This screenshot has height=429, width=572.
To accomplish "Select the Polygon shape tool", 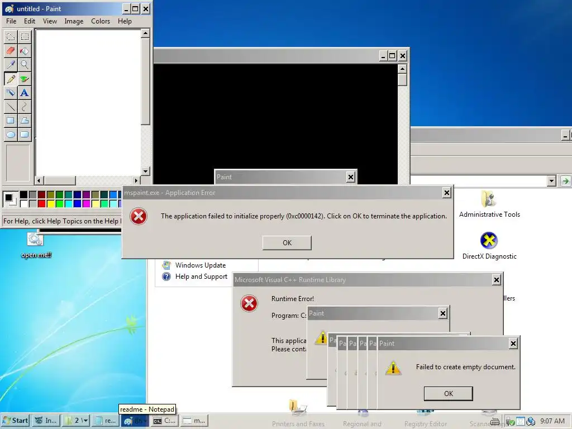I will click(25, 121).
